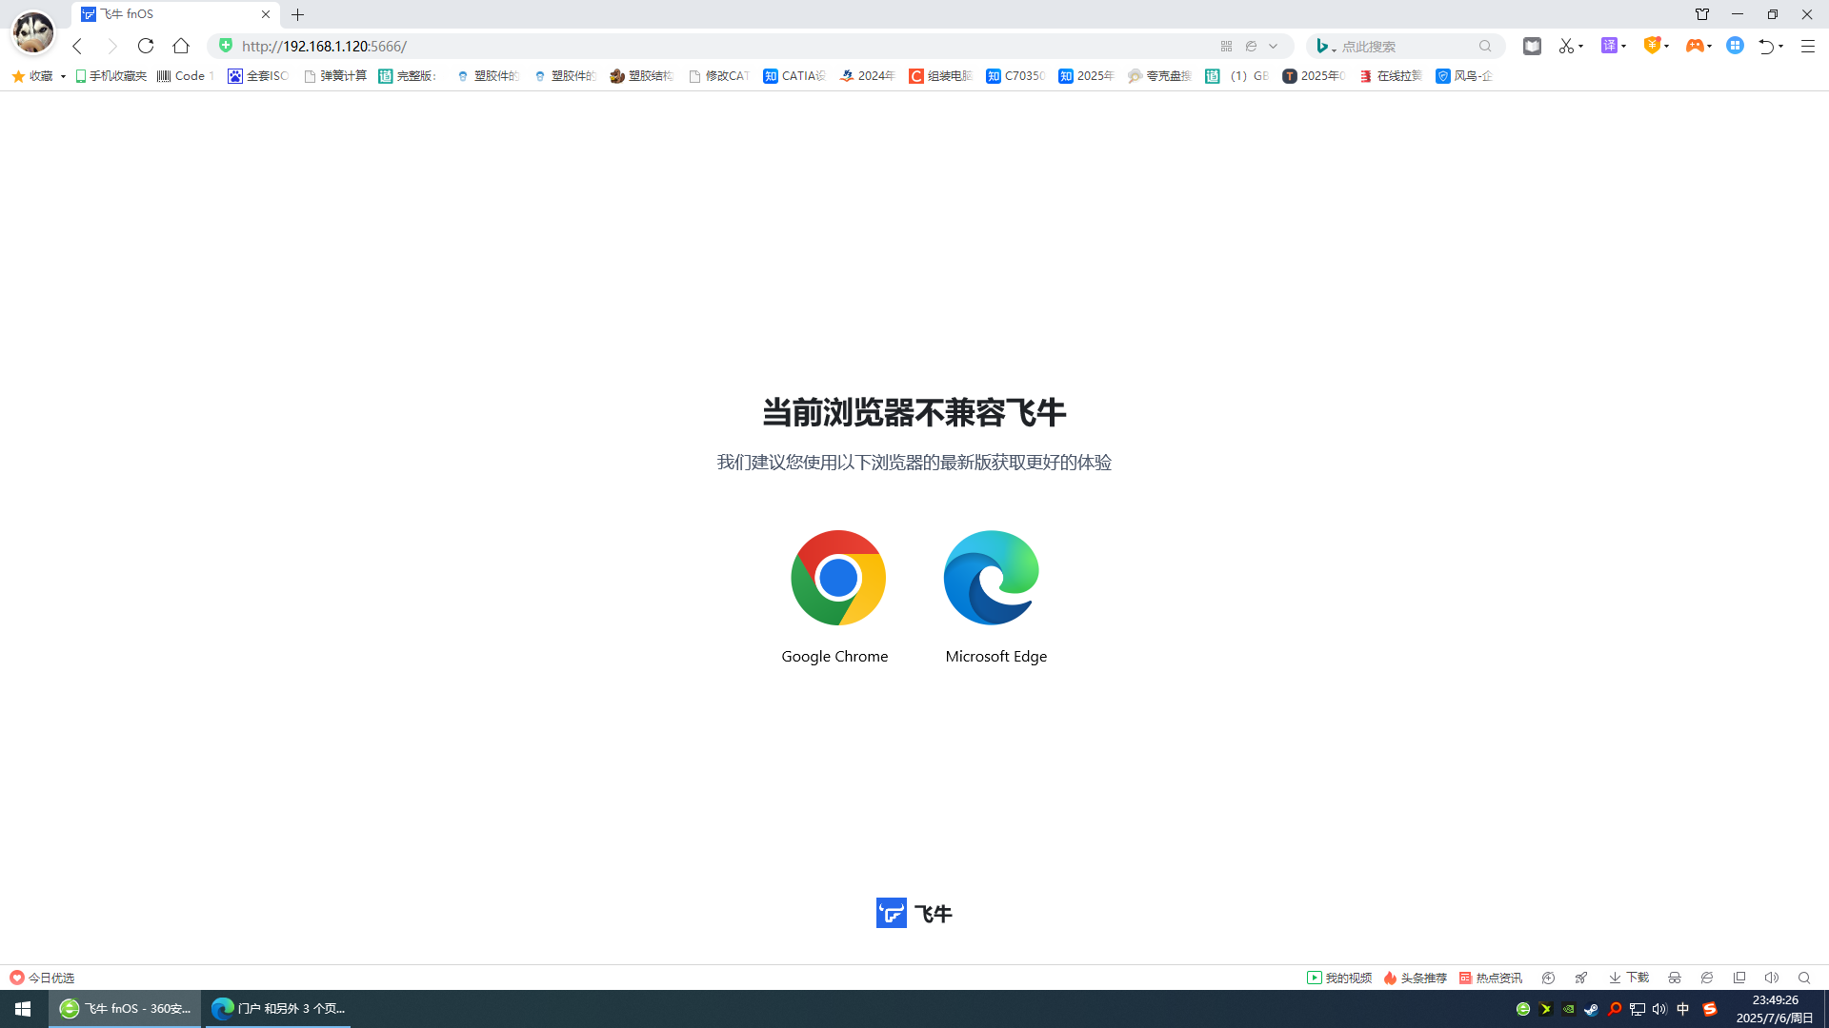This screenshot has width=1829, height=1028.
Task: Click the rocket accelerator icon in status bar
Action: coord(1581,978)
